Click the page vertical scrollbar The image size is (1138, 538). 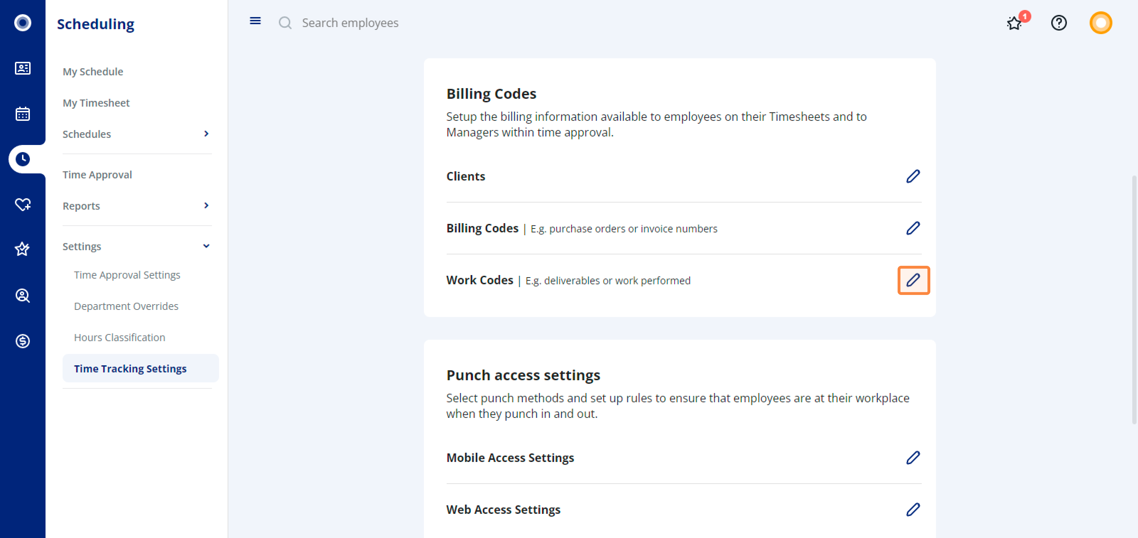[x=1134, y=300]
